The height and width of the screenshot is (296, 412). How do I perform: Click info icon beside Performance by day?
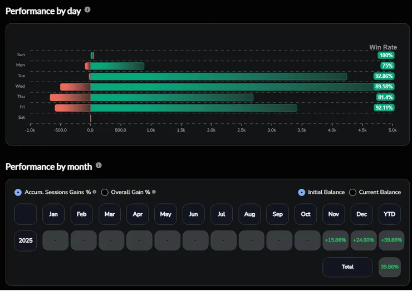pyautogui.click(x=87, y=10)
